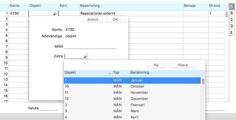This screenshot has width=236, height=120.
Task: Click the M-kod column header
Action: (218, 6)
